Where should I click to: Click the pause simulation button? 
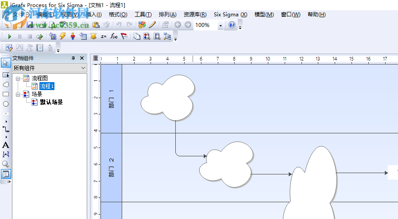tap(19, 37)
